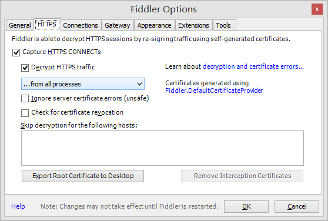Switch to the General tab

point(19,25)
